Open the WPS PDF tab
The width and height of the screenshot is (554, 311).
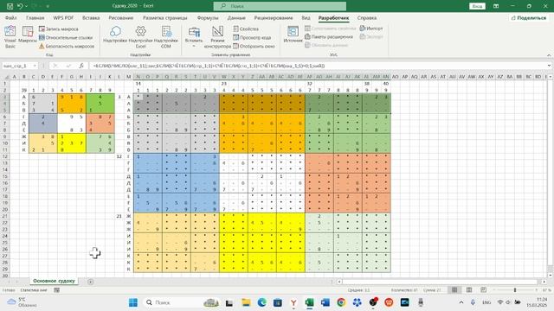(63, 17)
